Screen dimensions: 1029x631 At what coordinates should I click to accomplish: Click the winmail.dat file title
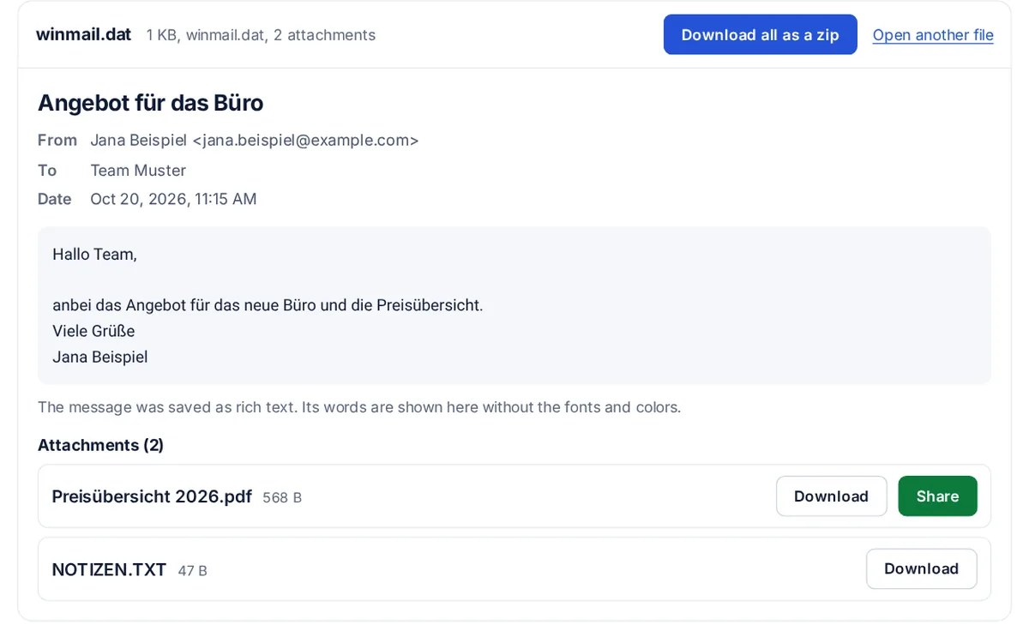(83, 34)
